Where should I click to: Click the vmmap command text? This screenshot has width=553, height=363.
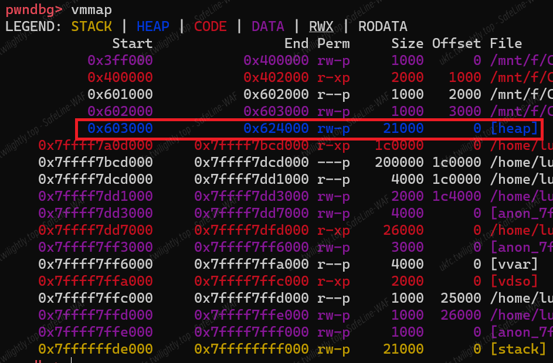pyautogui.click(x=91, y=9)
